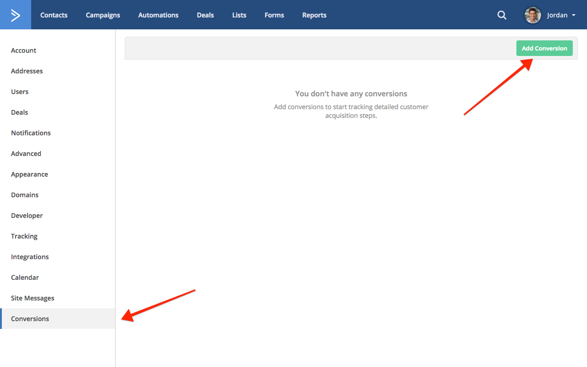
Task: Navigate to Lists
Action: point(239,15)
